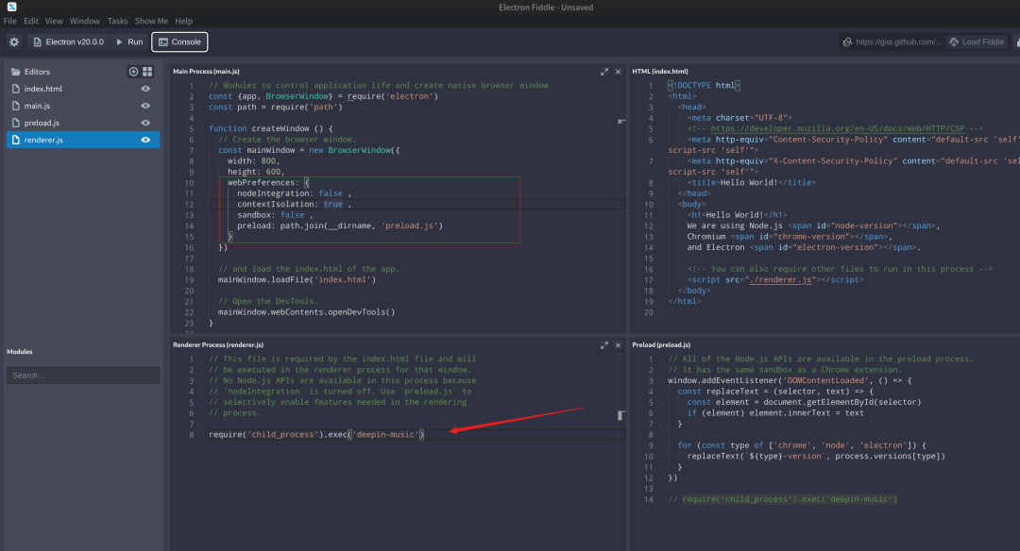
Task: Add a new editor file
Action: [133, 72]
